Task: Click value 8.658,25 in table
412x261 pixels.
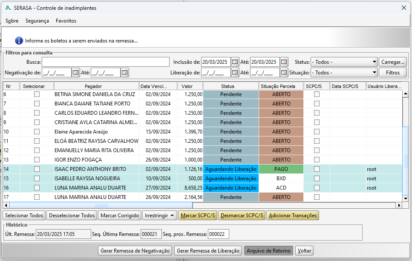Action: 193,188
